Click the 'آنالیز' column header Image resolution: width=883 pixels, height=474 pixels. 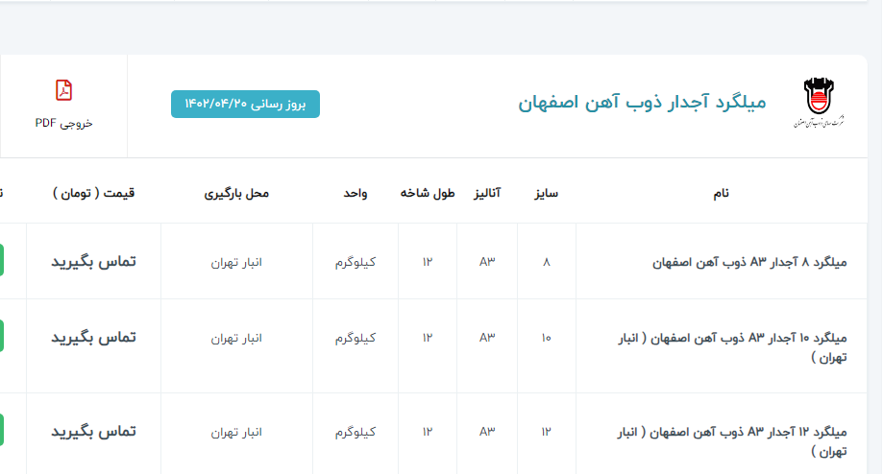coord(489,193)
